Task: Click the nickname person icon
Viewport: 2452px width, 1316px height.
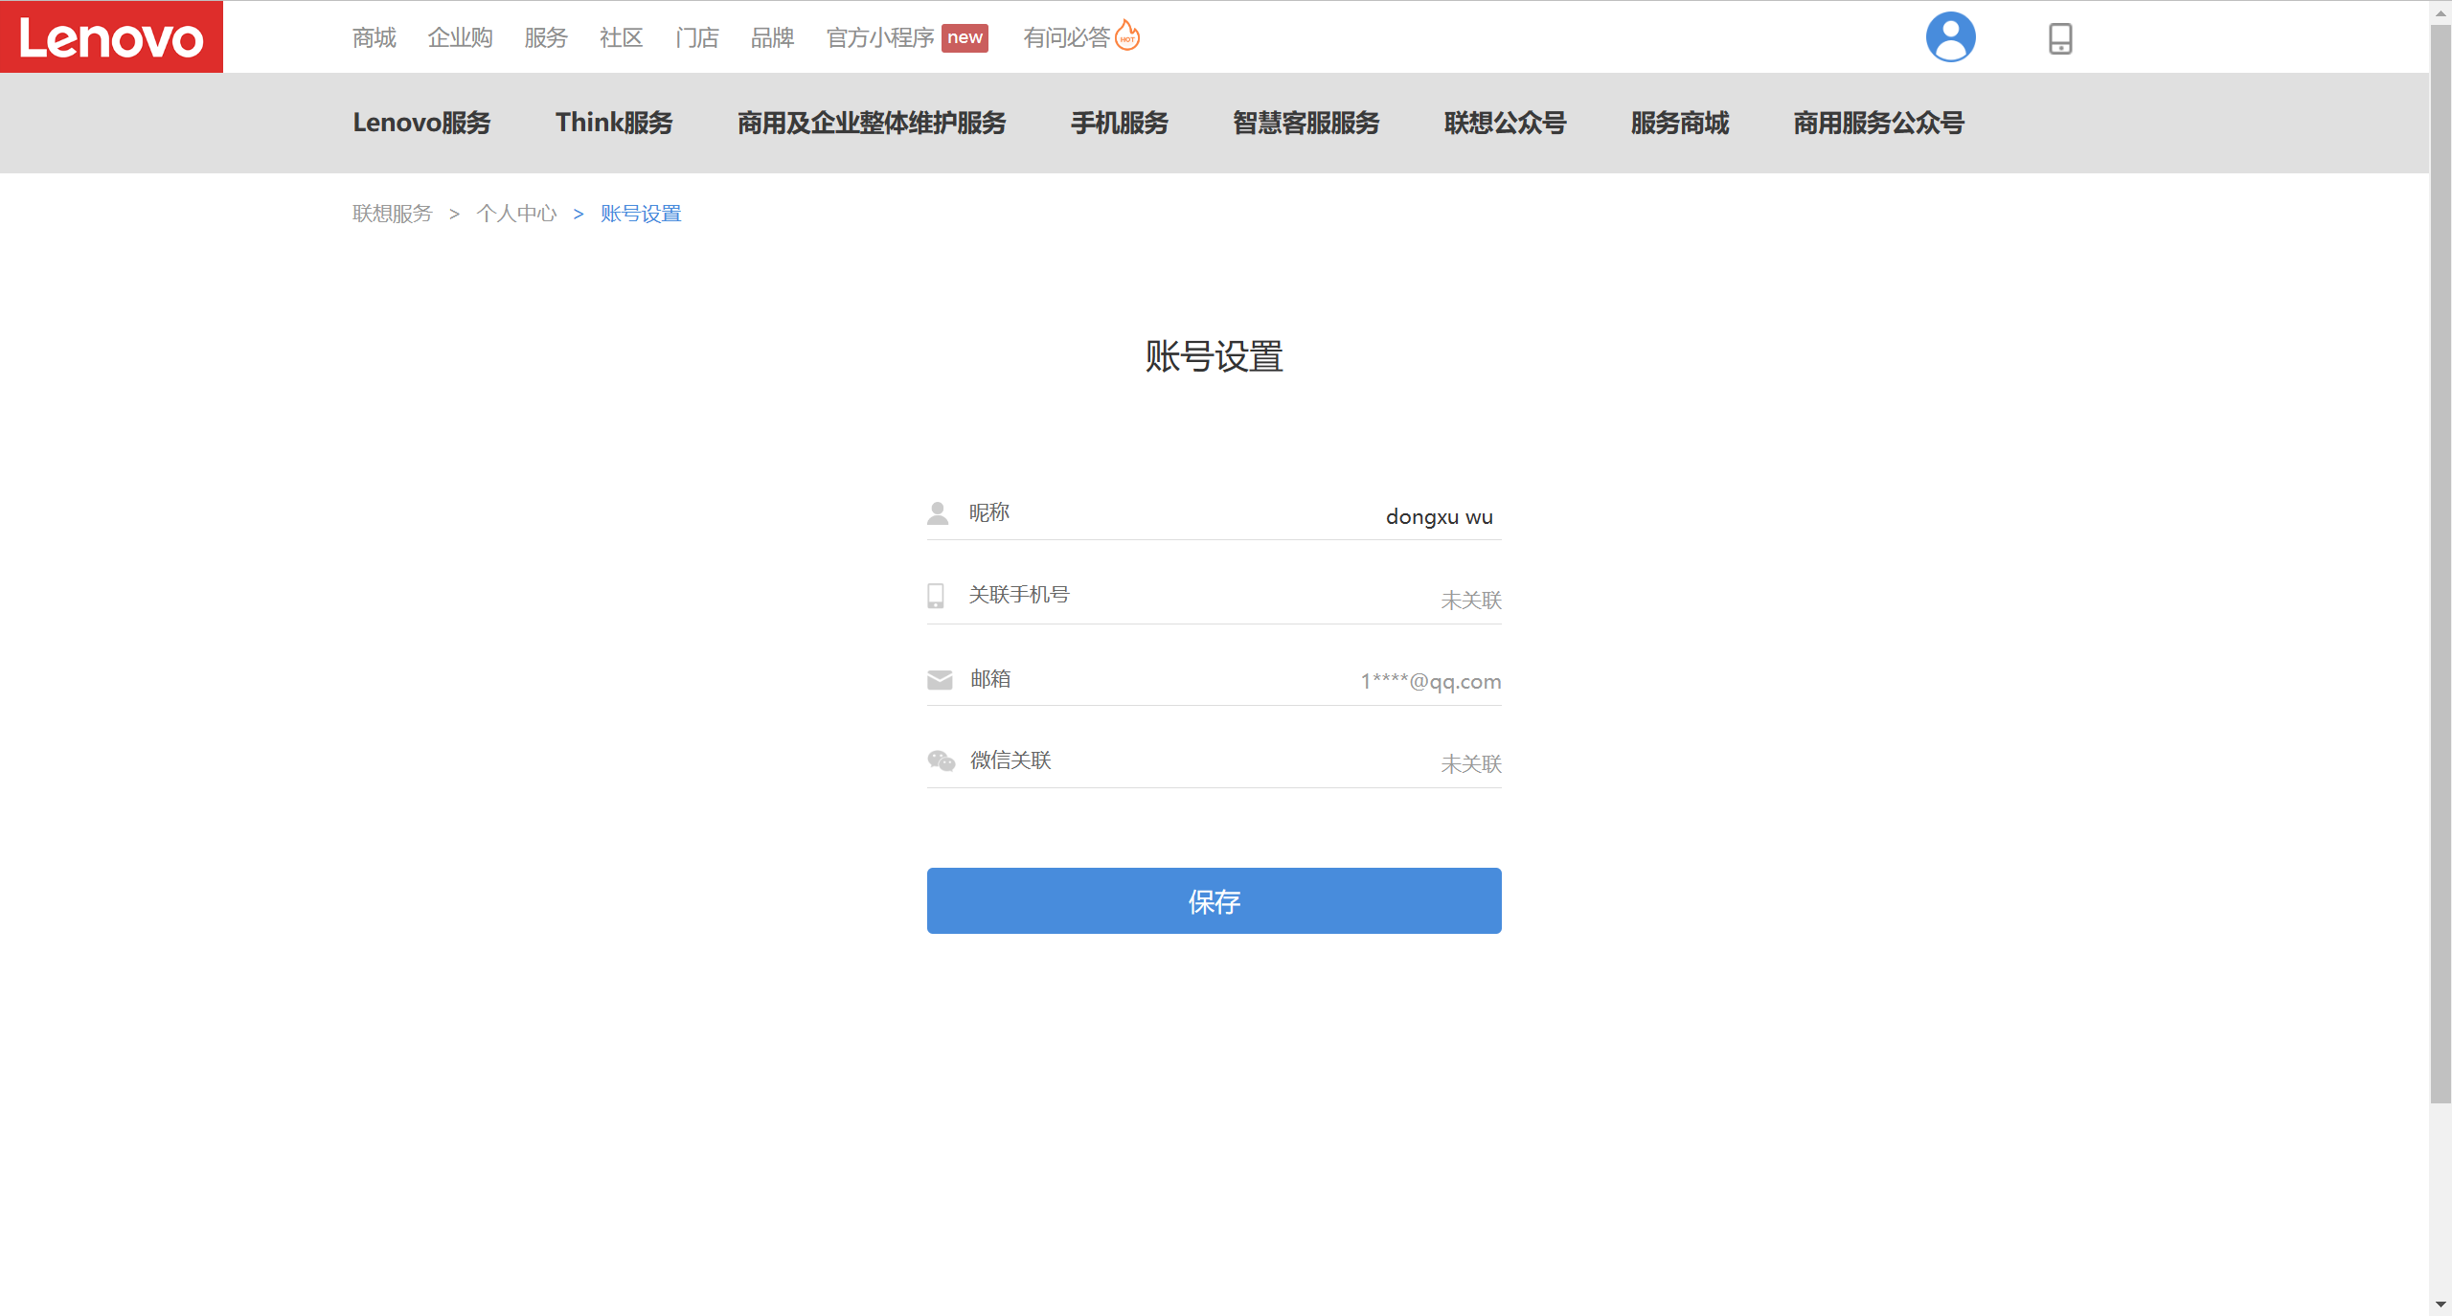Action: click(x=938, y=513)
